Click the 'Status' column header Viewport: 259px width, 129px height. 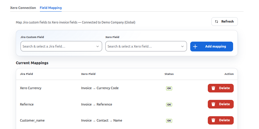tap(169, 74)
